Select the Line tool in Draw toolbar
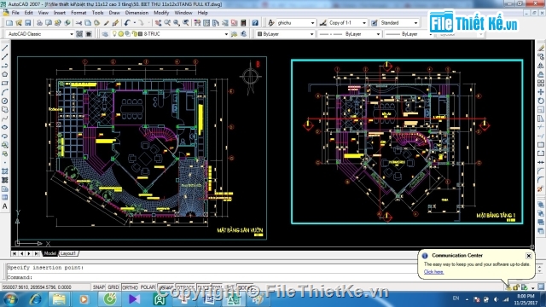 (5, 48)
